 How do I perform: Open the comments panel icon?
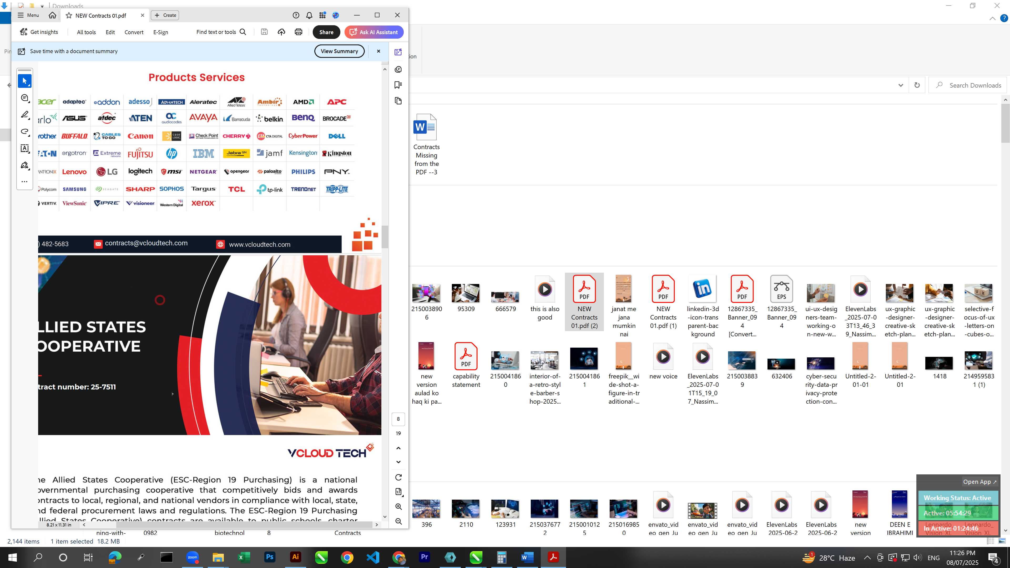coord(398,69)
